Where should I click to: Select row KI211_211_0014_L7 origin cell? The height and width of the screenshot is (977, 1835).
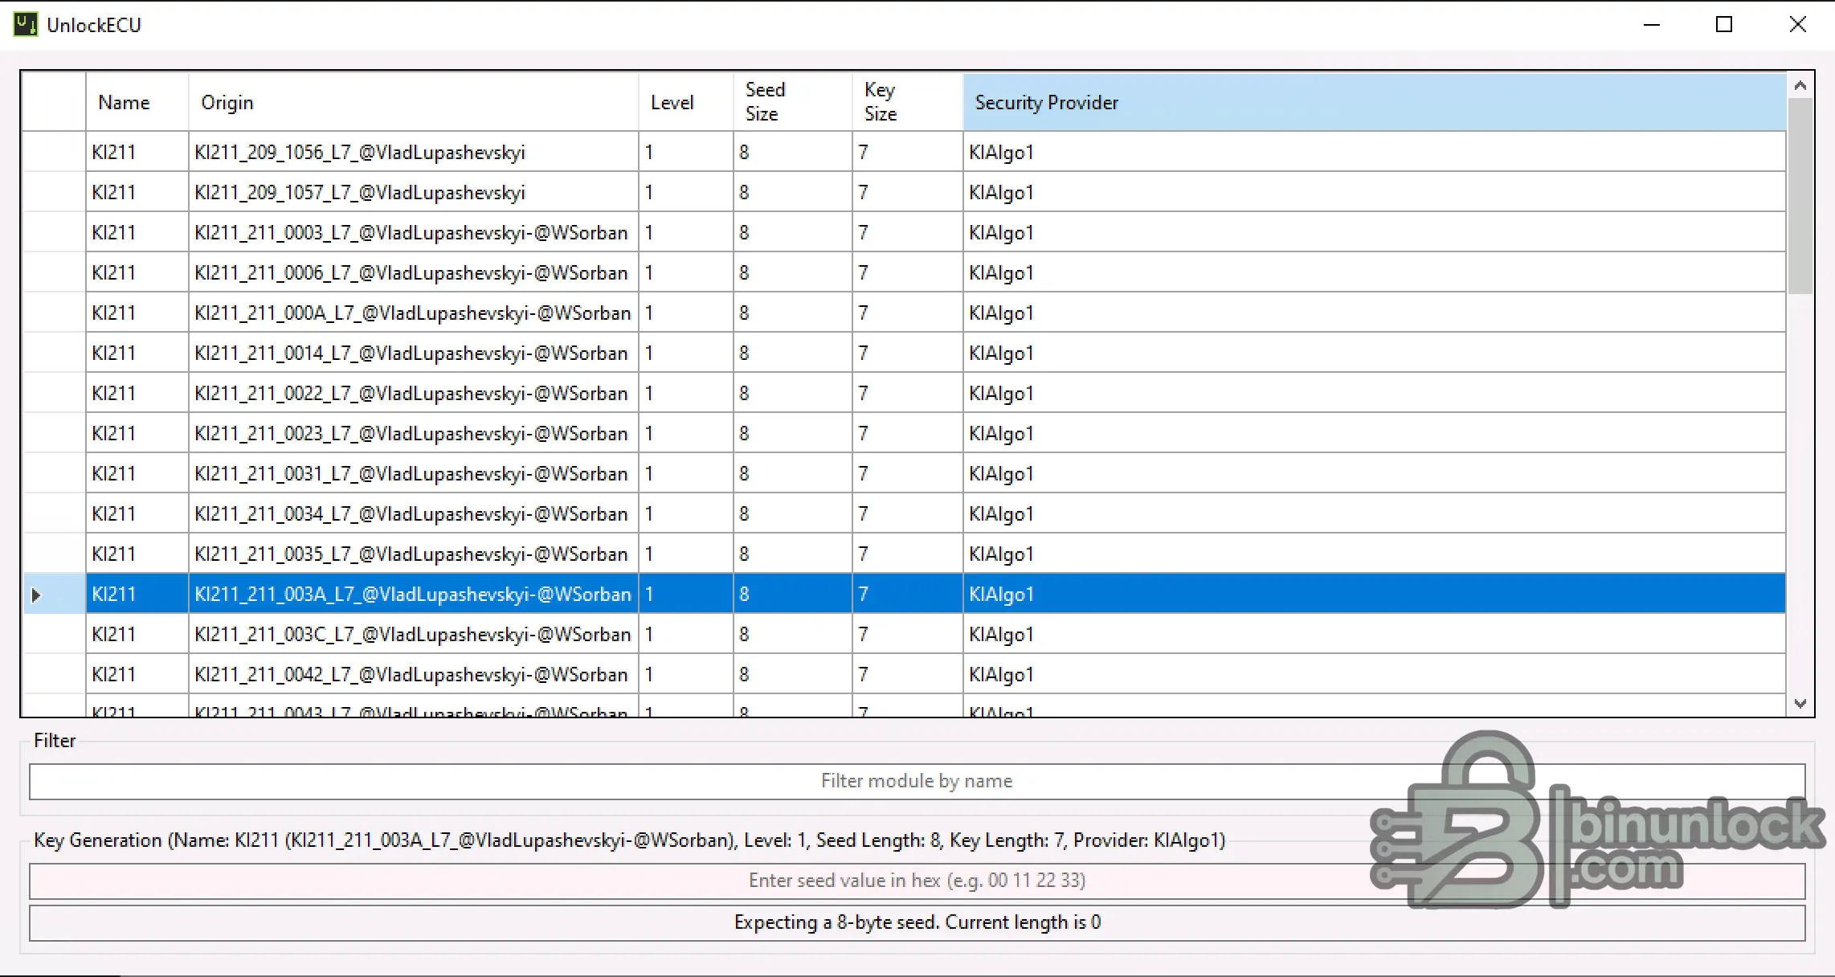[x=414, y=353]
